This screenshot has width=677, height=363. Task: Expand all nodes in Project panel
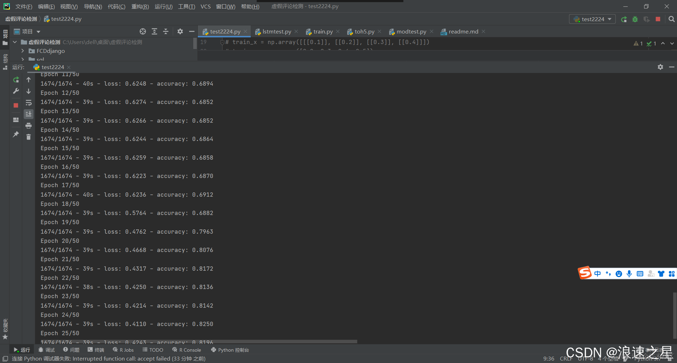[154, 32]
